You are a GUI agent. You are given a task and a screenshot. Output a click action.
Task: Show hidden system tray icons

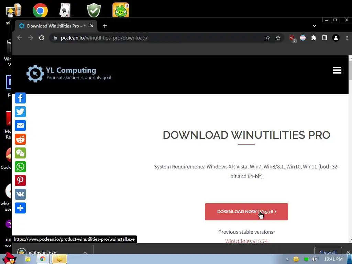(287, 259)
